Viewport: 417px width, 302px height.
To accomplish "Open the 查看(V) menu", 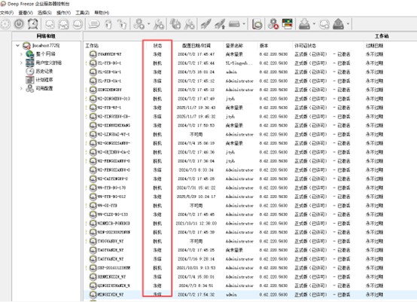I will [x=26, y=13].
